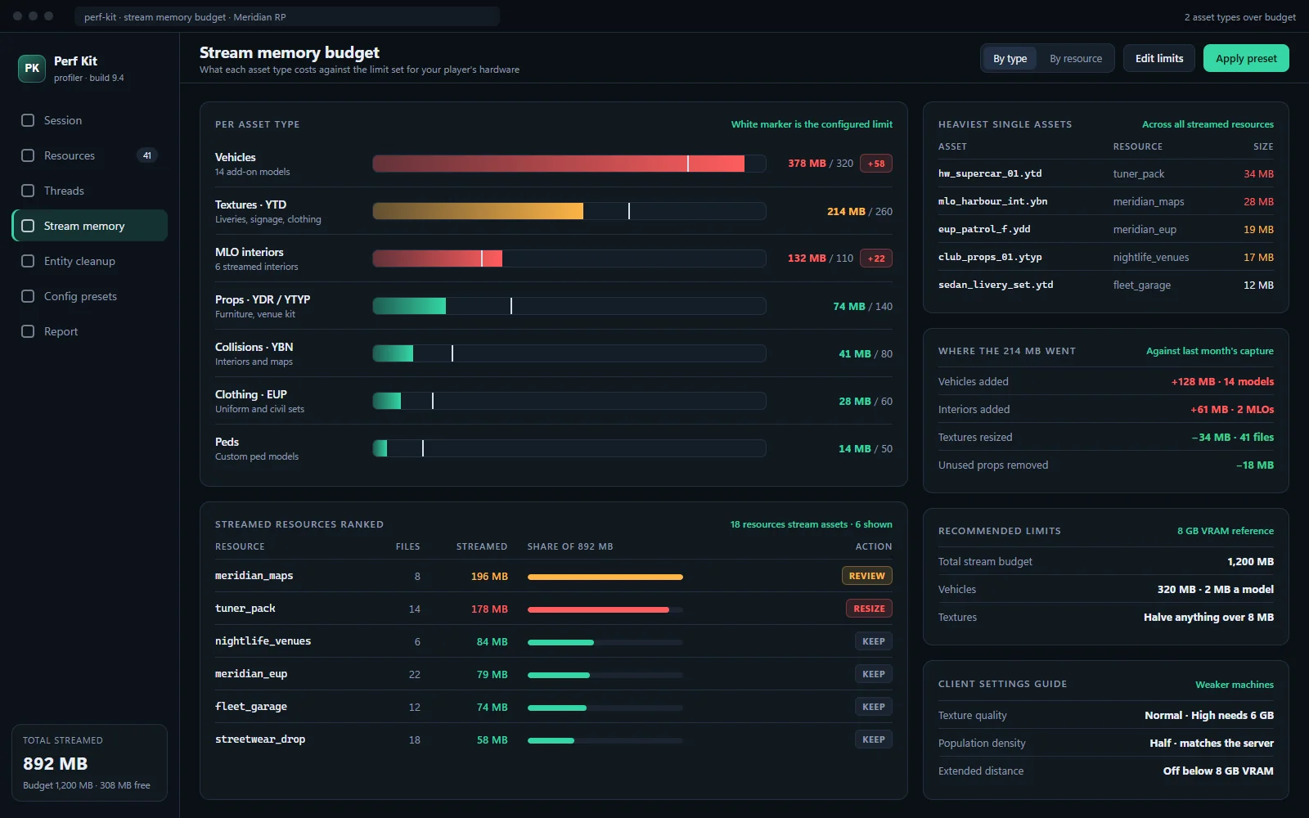The height and width of the screenshot is (818, 1309).
Task: Click streetwear_drop resource name
Action: coord(260,739)
